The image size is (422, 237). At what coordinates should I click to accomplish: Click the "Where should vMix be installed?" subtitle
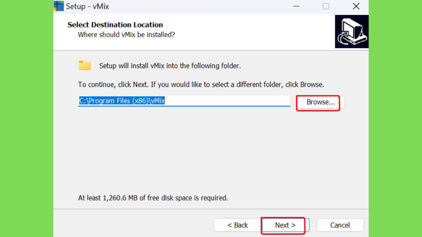coord(127,35)
